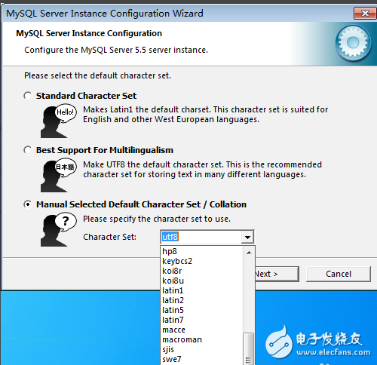Select the Standard Character Set radio button
This screenshot has height=365, width=377.
click(x=28, y=96)
